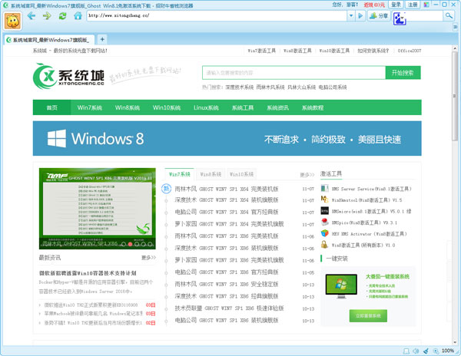The image size is (461, 356).
Task: Click 更多>> beside 最新资讯
Action: [148, 258]
